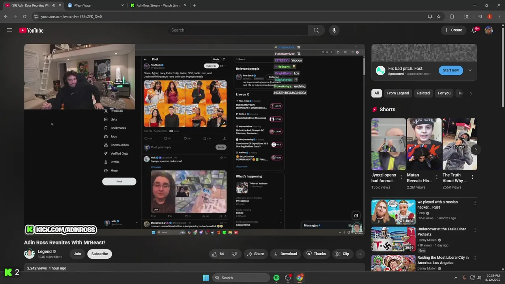Image resolution: width=505 pixels, height=284 pixels.
Task: Select the For you filter chip
Action: 444,93
